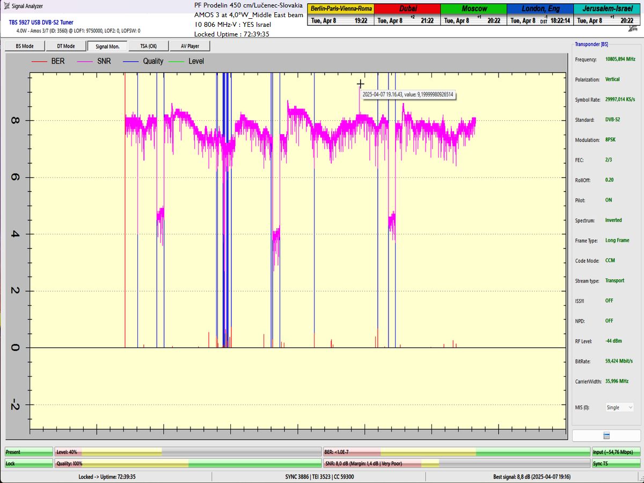The width and height of the screenshot is (644, 483).
Task: Switch to DT Mode tab
Action: pos(65,46)
